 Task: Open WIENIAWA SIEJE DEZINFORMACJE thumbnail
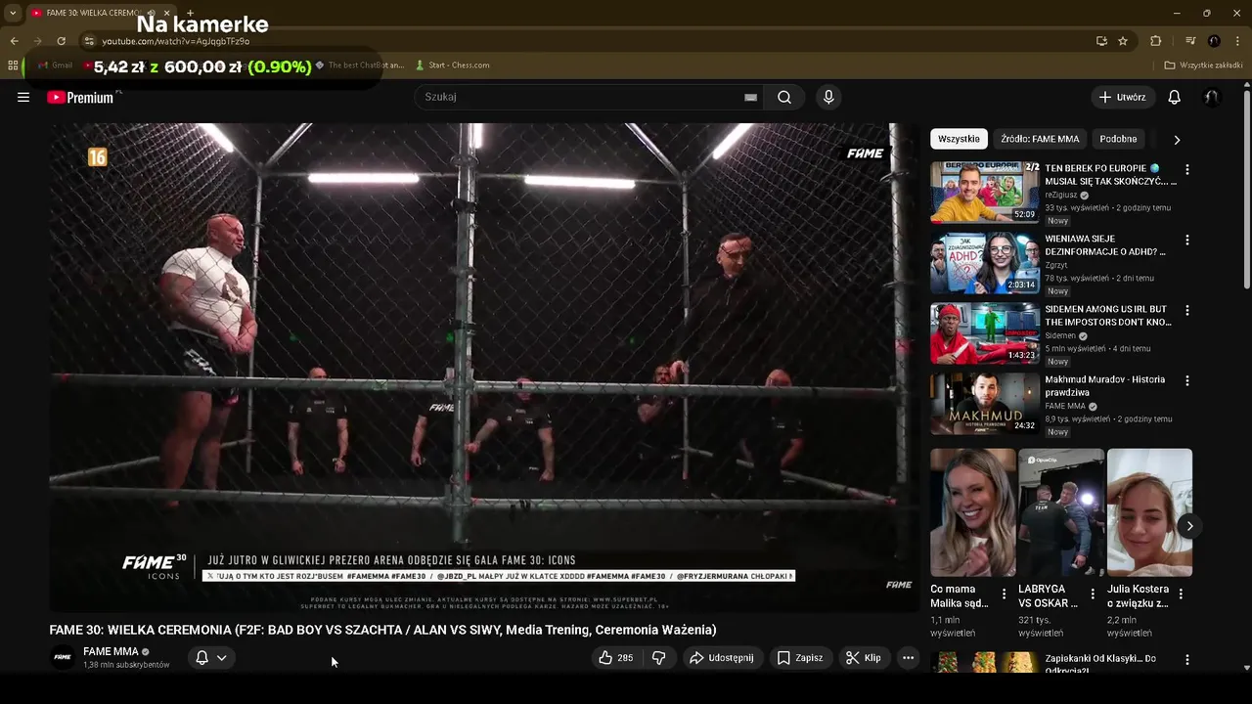[x=985, y=263]
